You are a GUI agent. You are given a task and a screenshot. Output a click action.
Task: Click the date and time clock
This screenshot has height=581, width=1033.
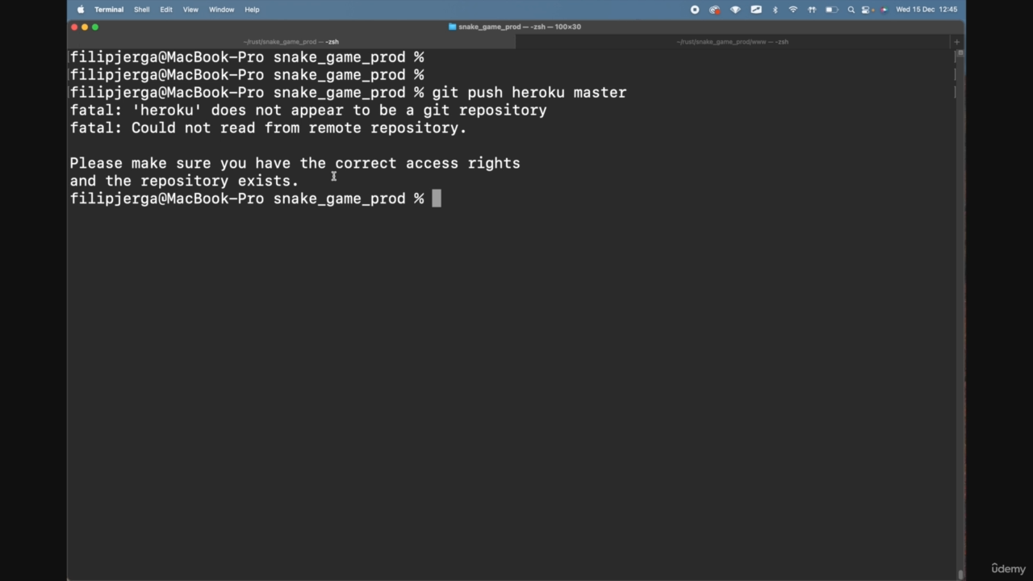point(926,10)
